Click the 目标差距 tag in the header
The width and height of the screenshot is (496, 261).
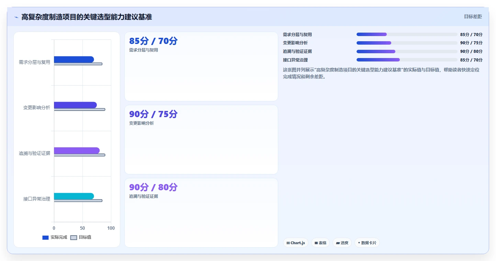tap(473, 16)
